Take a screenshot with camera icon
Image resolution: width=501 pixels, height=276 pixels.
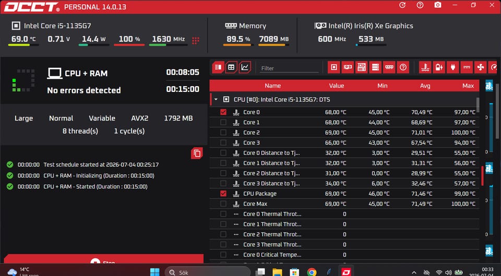coord(438,5)
